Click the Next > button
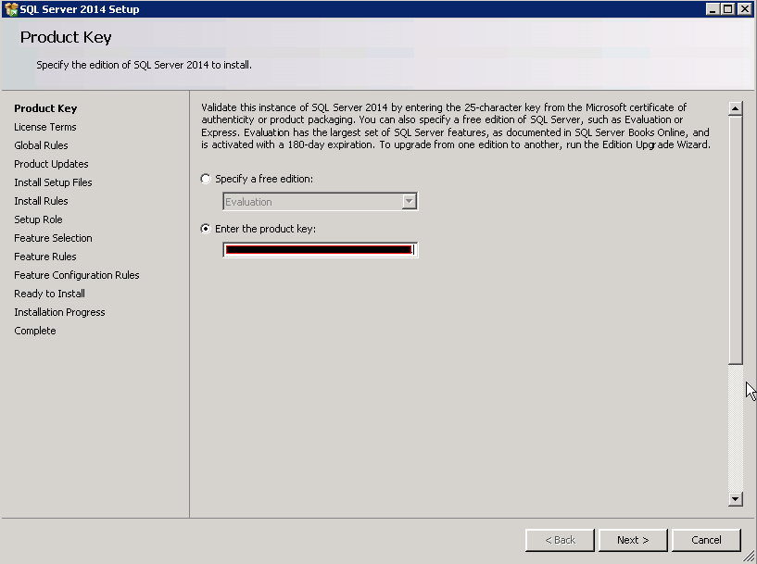The image size is (757, 564). [x=633, y=540]
